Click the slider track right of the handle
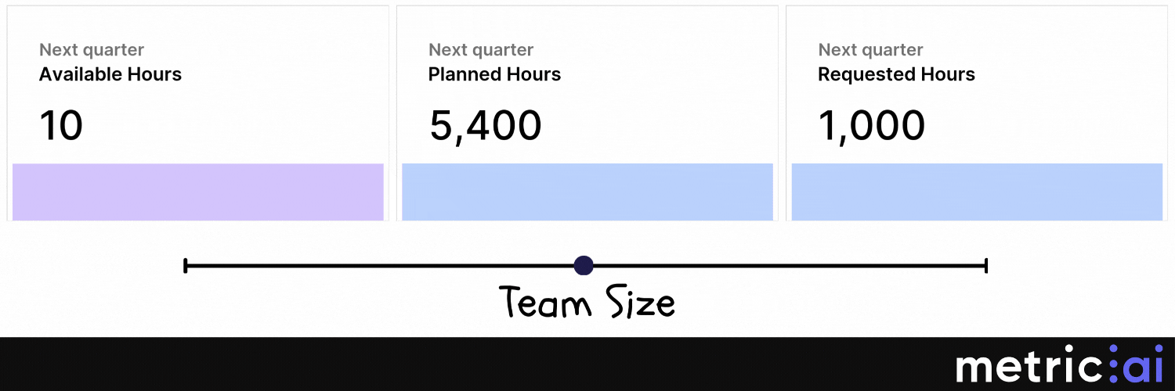This screenshot has width=1175, height=391. pyautogui.click(x=783, y=266)
